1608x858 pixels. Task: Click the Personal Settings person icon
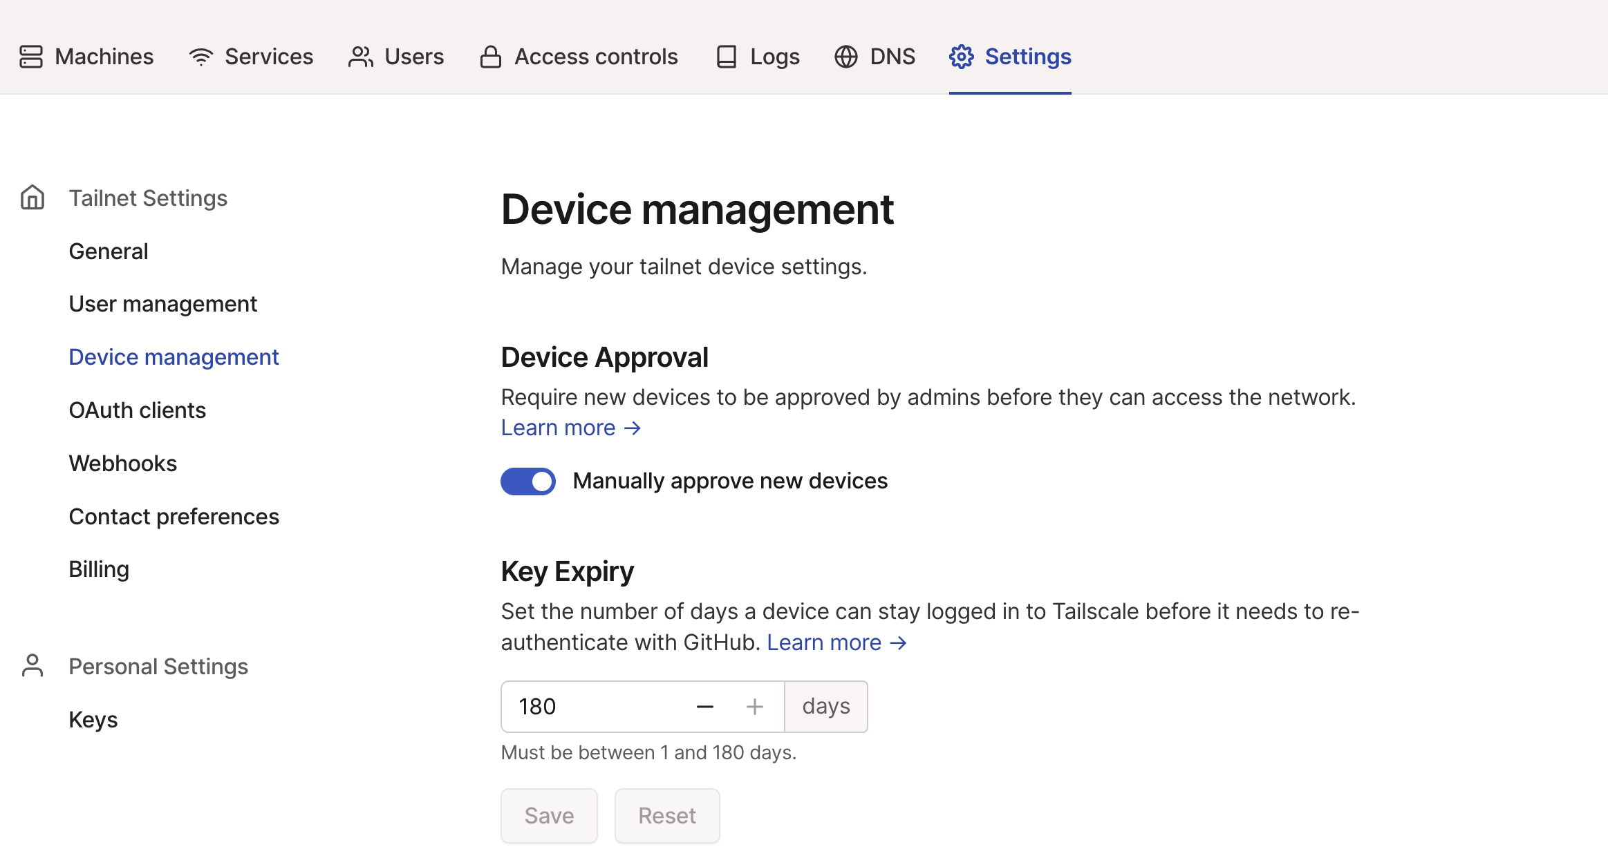32,666
